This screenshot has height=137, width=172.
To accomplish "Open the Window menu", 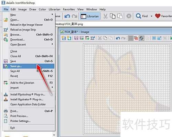I will [92, 9].
